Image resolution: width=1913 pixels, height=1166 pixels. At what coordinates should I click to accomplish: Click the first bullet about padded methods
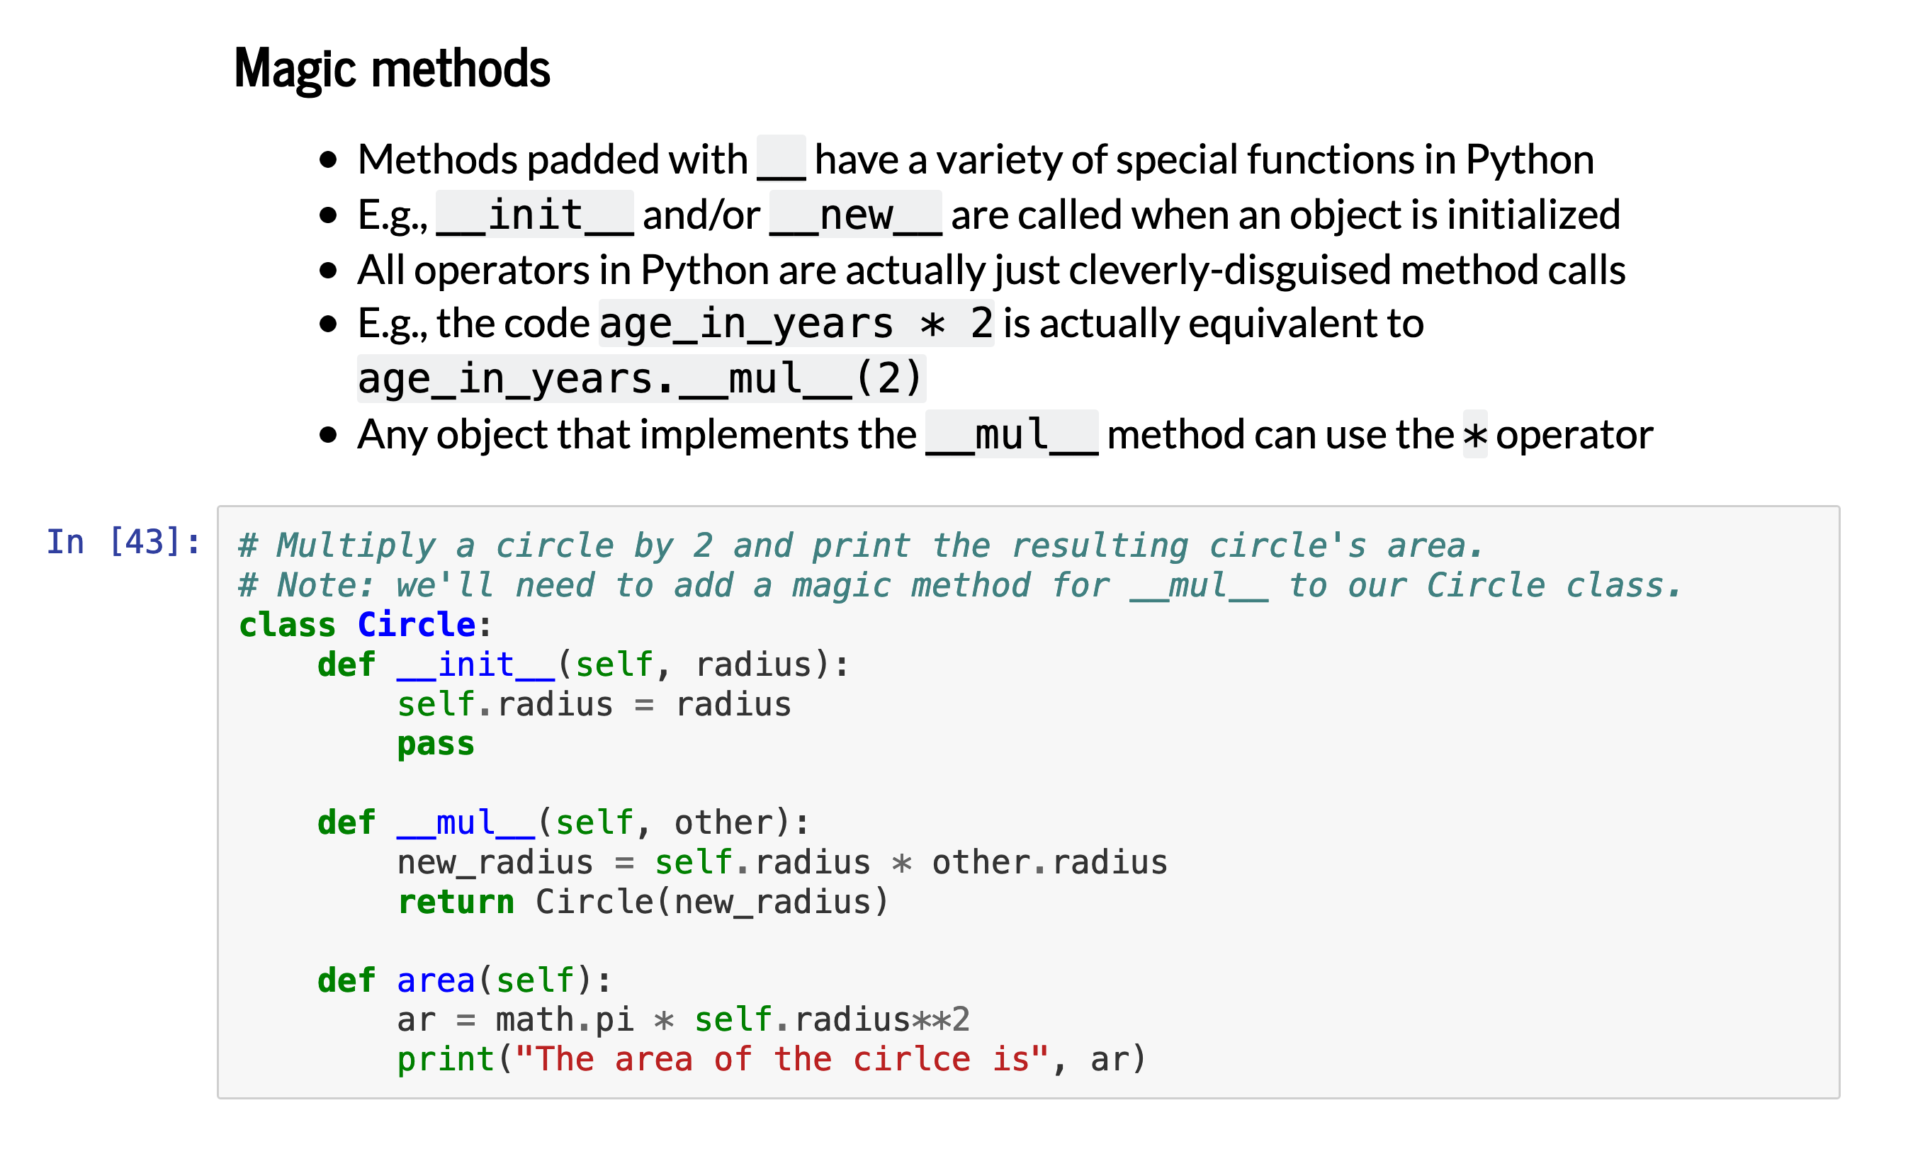[975, 159]
